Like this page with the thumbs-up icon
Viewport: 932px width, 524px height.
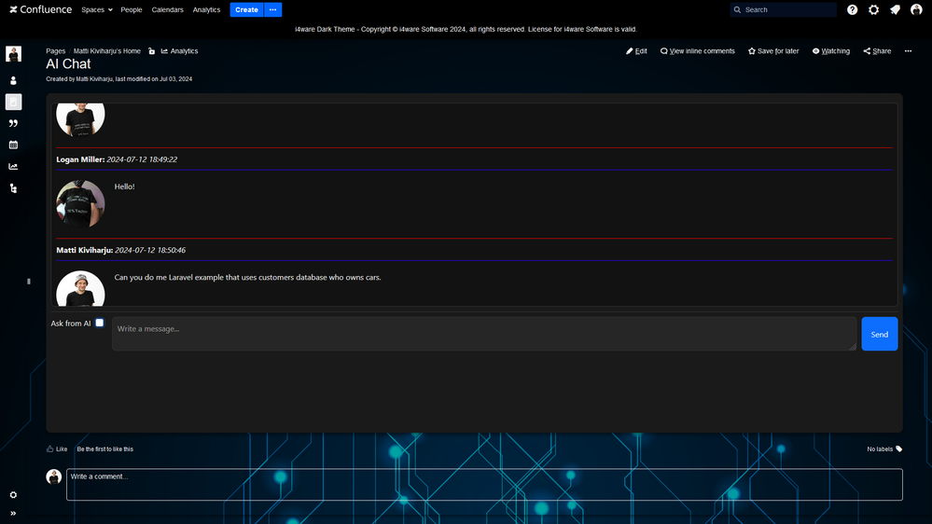tap(50, 449)
